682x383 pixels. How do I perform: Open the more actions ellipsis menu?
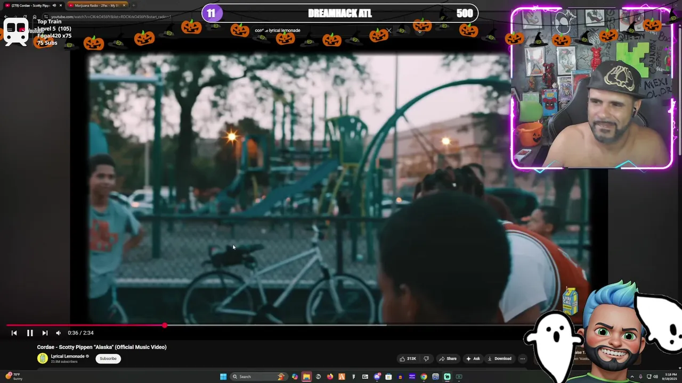pyautogui.click(x=523, y=359)
